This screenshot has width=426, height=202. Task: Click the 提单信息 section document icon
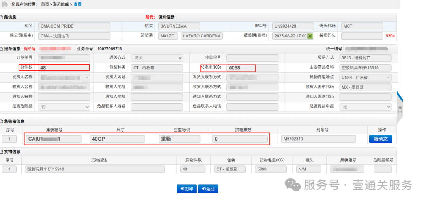(2, 49)
